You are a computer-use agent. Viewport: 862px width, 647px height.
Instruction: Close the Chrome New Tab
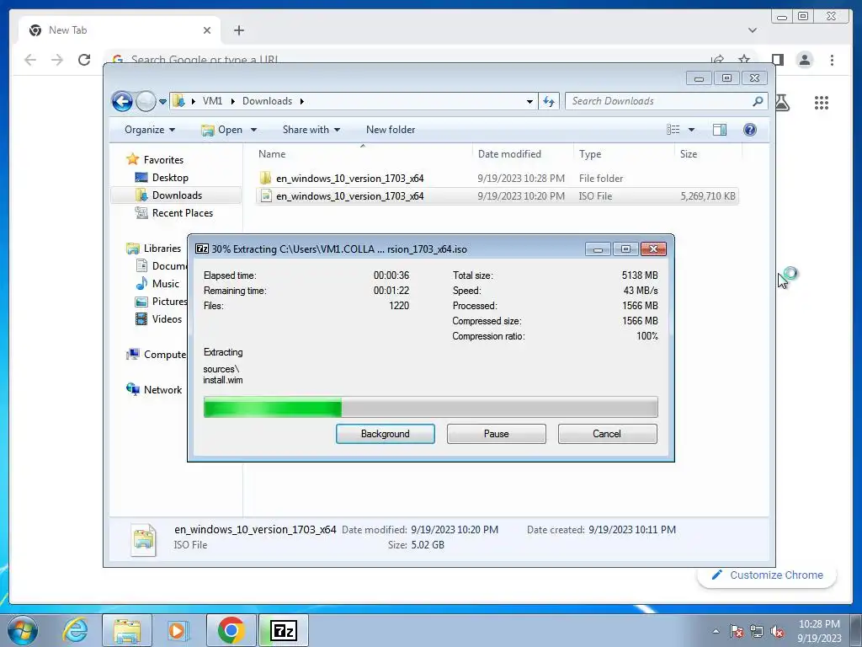click(207, 30)
